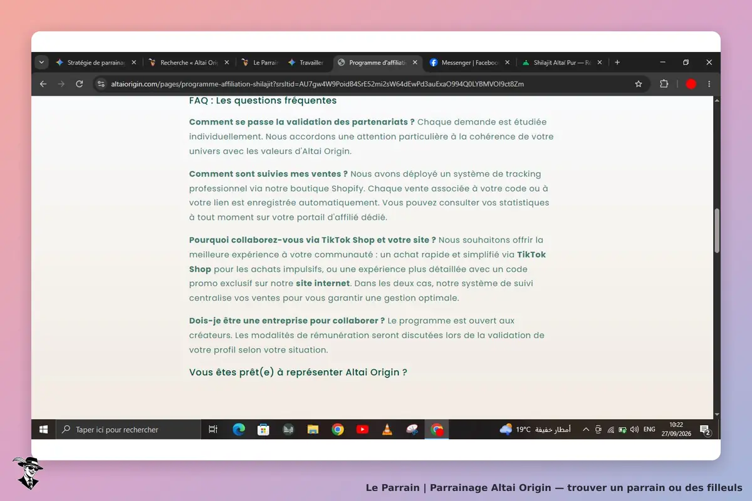The height and width of the screenshot is (501, 752).
Task: Click question Comment se passe la validation des partenariats ?
Action: click(301, 122)
